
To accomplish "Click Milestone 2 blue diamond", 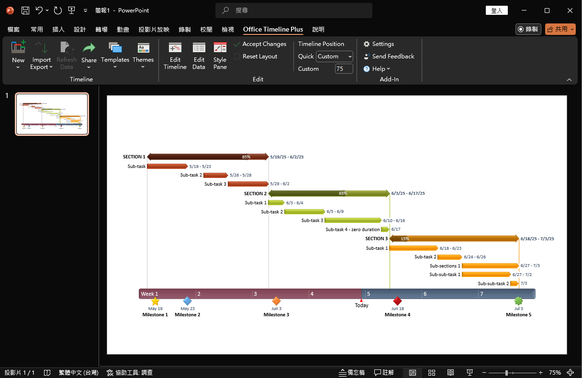I will click(188, 301).
